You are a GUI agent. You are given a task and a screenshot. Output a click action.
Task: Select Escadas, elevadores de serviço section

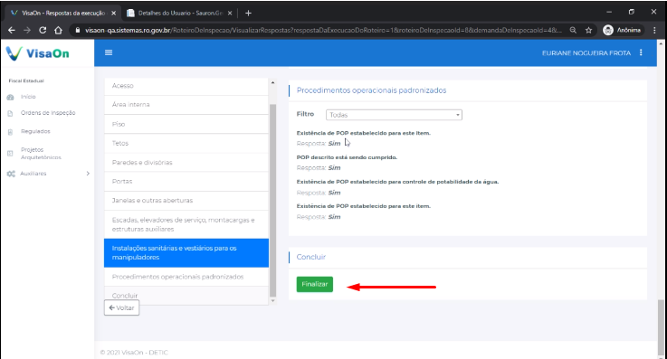click(186, 224)
